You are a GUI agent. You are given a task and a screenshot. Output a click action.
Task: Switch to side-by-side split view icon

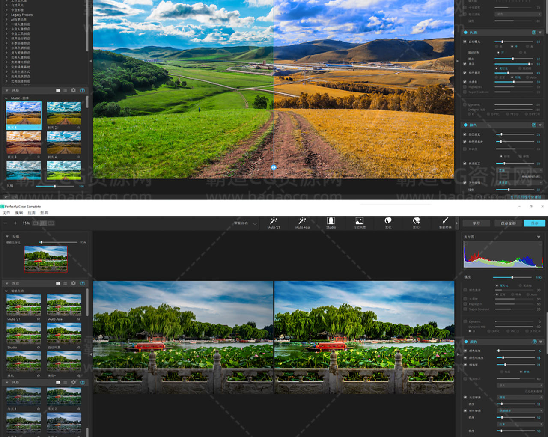point(44,223)
